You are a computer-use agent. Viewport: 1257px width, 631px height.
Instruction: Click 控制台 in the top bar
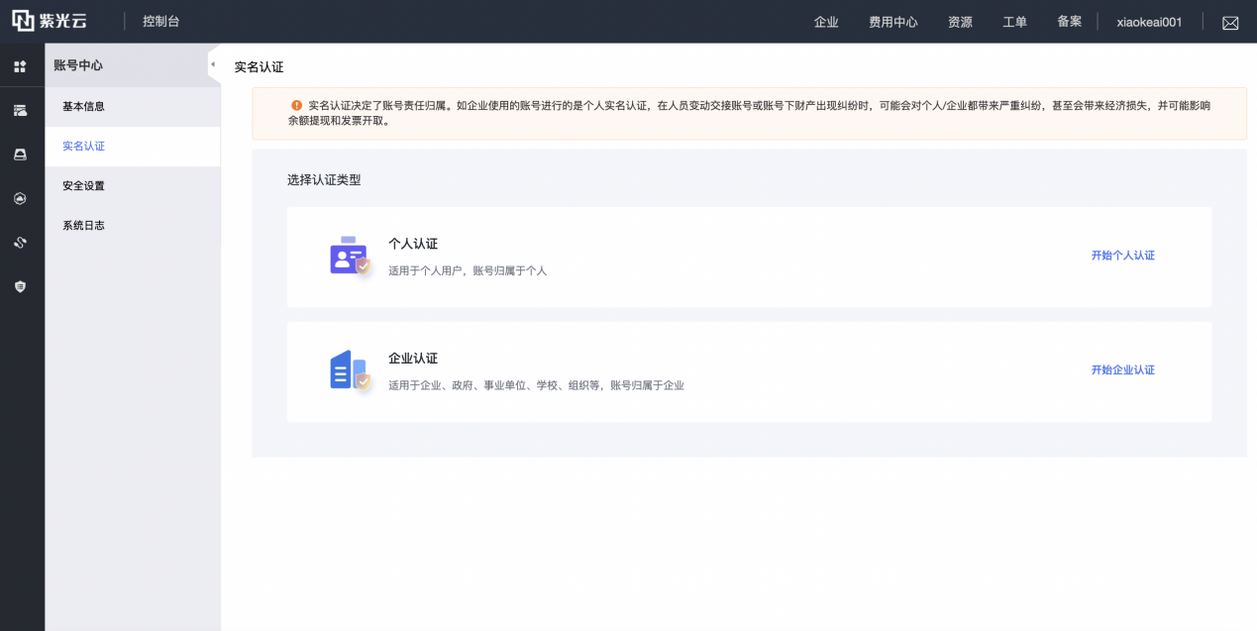[x=160, y=21]
